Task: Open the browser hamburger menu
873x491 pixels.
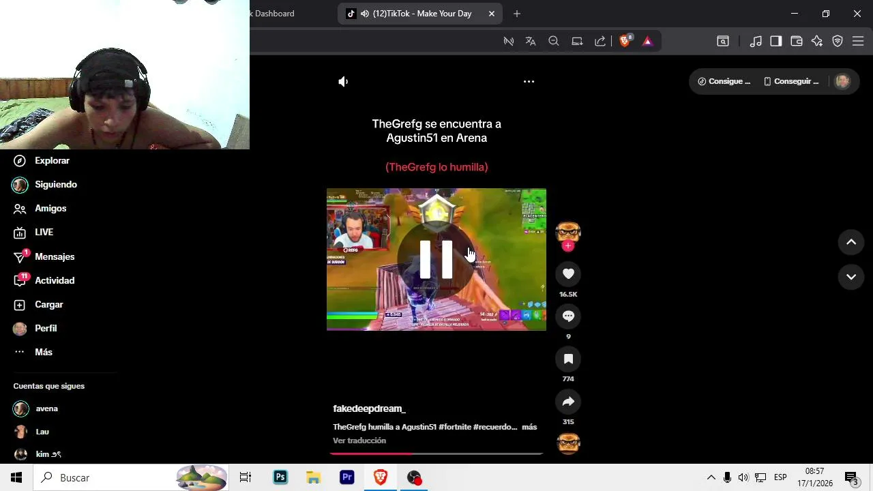Action: pyautogui.click(x=858, y=42)
